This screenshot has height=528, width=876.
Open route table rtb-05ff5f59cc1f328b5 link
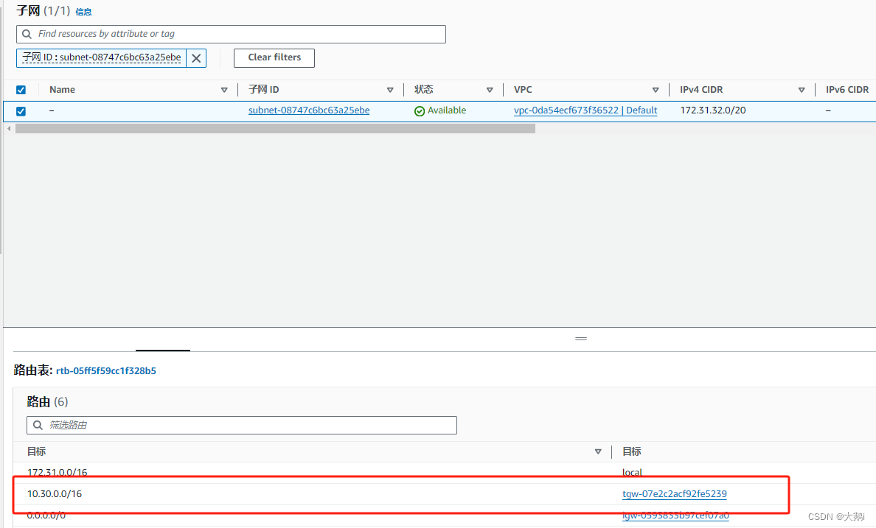coord(106,370)
